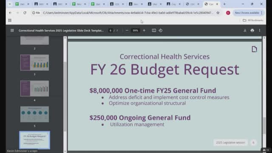Rotate the document counterclockwise
The height and width of the screenshot is (153, 272).
coord(161,31)
